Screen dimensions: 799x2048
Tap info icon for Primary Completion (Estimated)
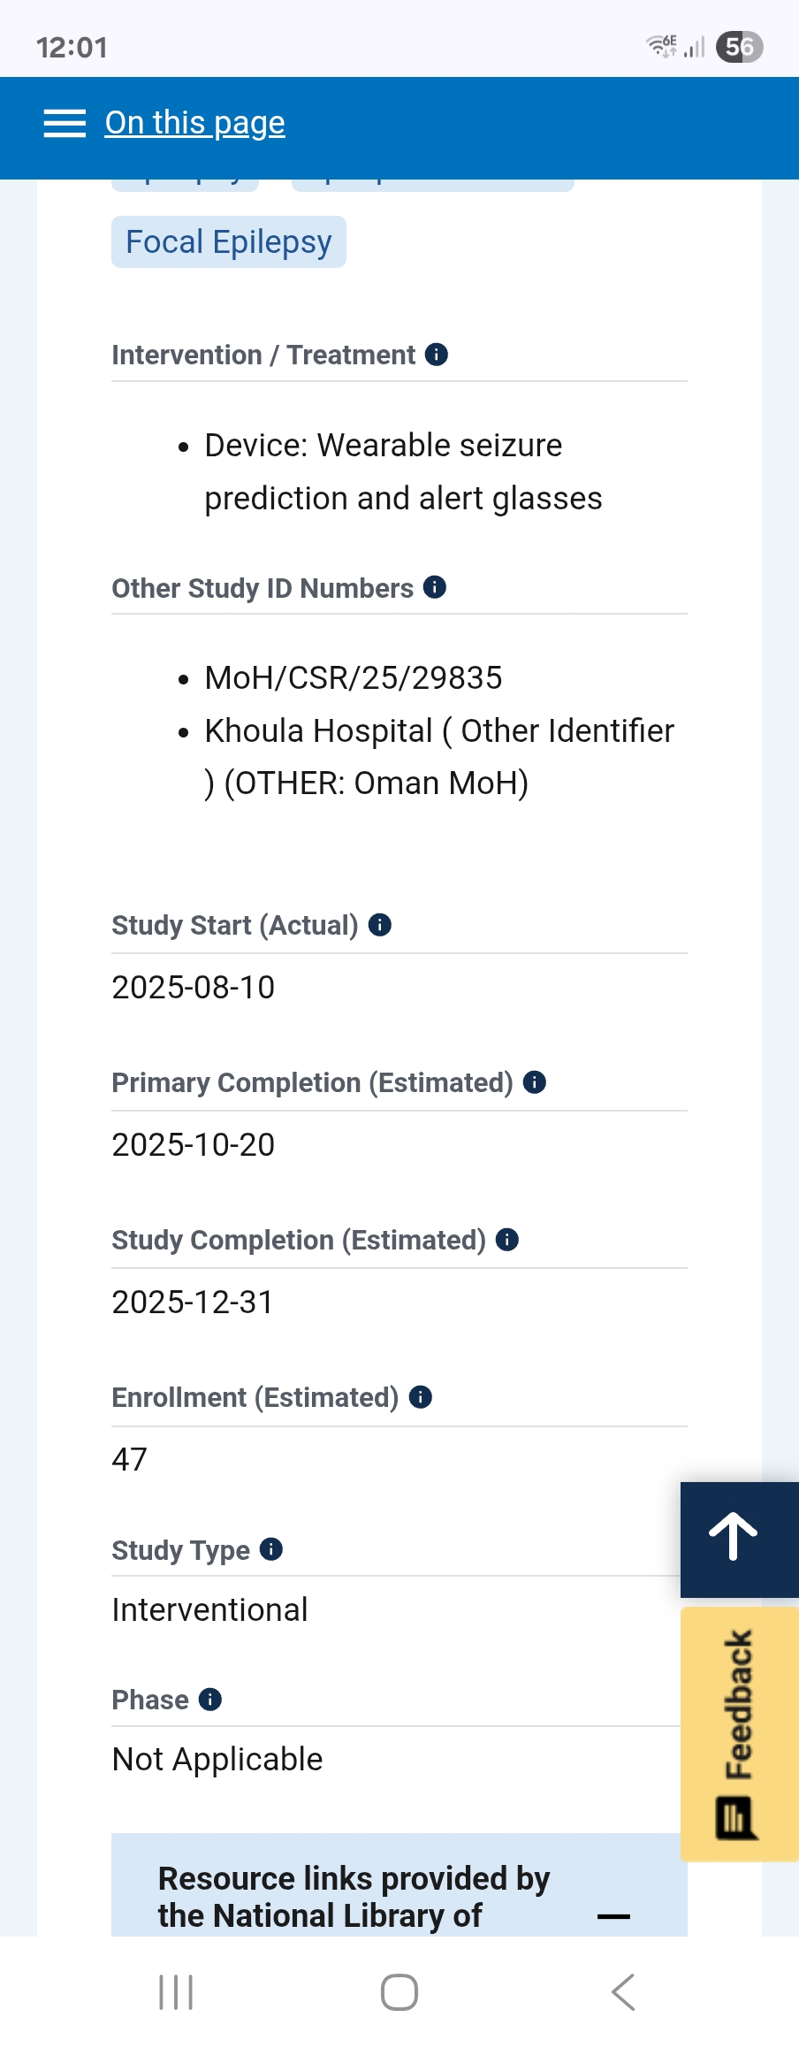(535, 1082)
